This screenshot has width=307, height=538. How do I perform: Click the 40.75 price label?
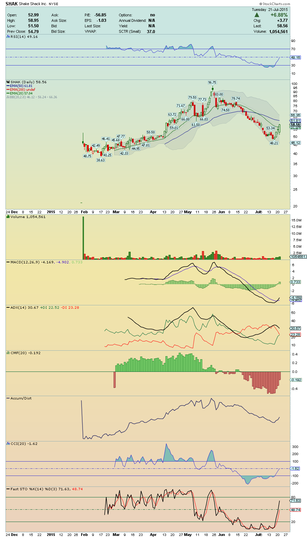coord(87,156)
